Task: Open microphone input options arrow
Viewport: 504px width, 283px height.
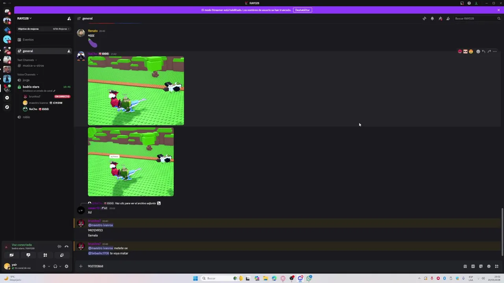Action: tap(49, 266)
